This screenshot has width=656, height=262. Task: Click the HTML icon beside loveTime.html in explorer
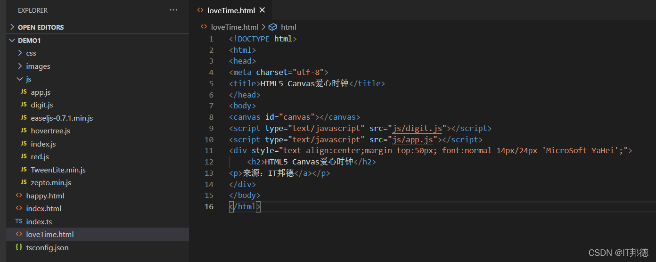tap(19, 234)
